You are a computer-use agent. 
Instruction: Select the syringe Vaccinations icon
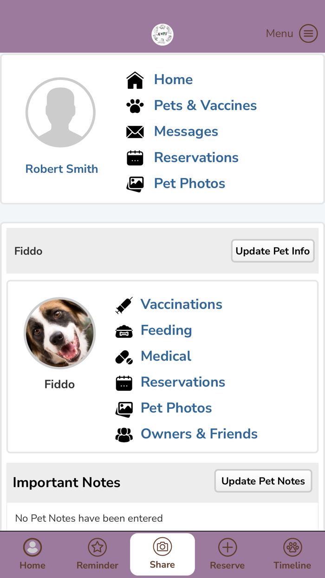pyautogui.click(x=123, y=305)
